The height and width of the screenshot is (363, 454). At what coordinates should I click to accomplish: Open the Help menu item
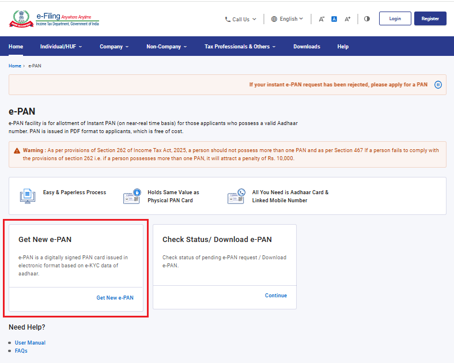[343, 47]
